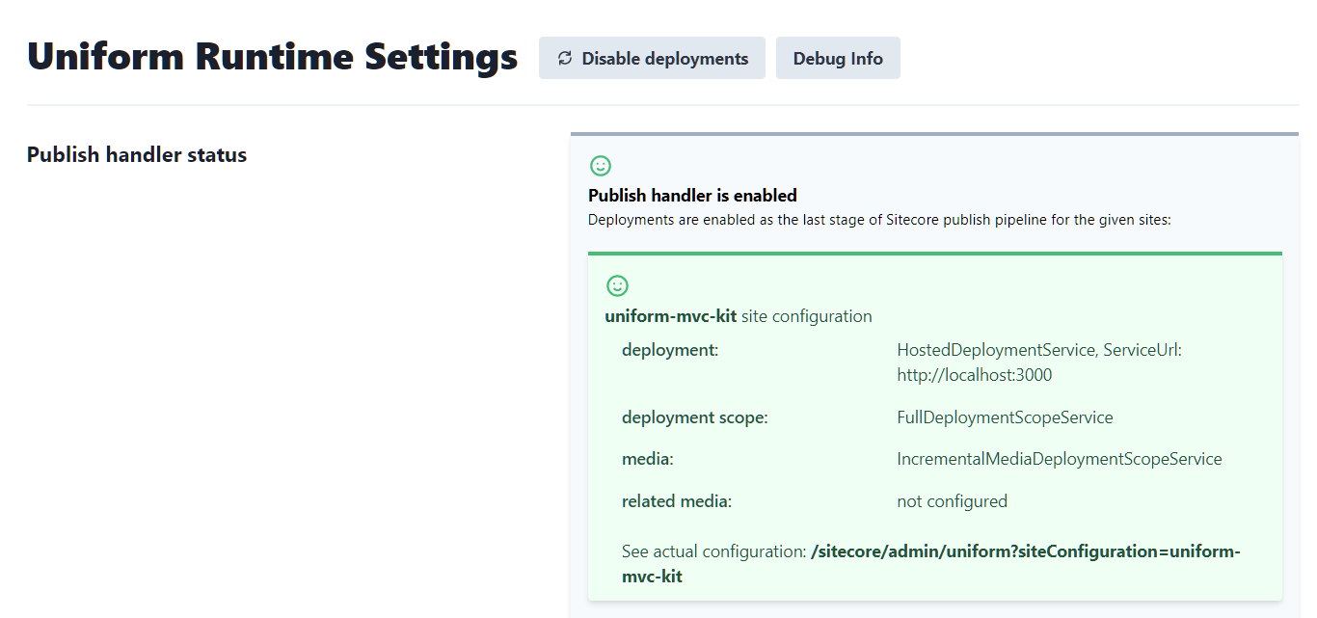This screenshot has height=618, width=1317.
Task: Click the Deployments are enabled description text
Action: pos(878,220)
